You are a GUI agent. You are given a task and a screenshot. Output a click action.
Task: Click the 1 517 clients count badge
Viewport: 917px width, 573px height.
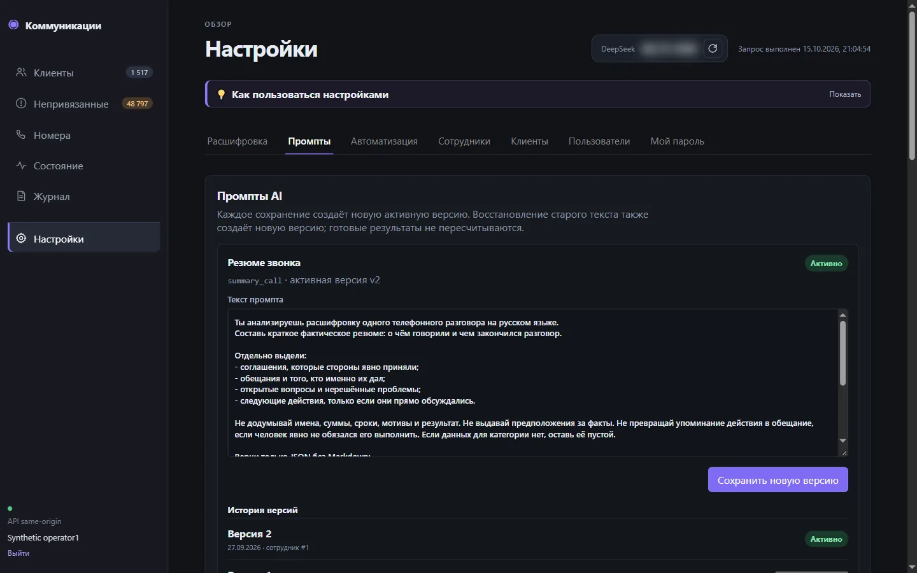[139, 73]
